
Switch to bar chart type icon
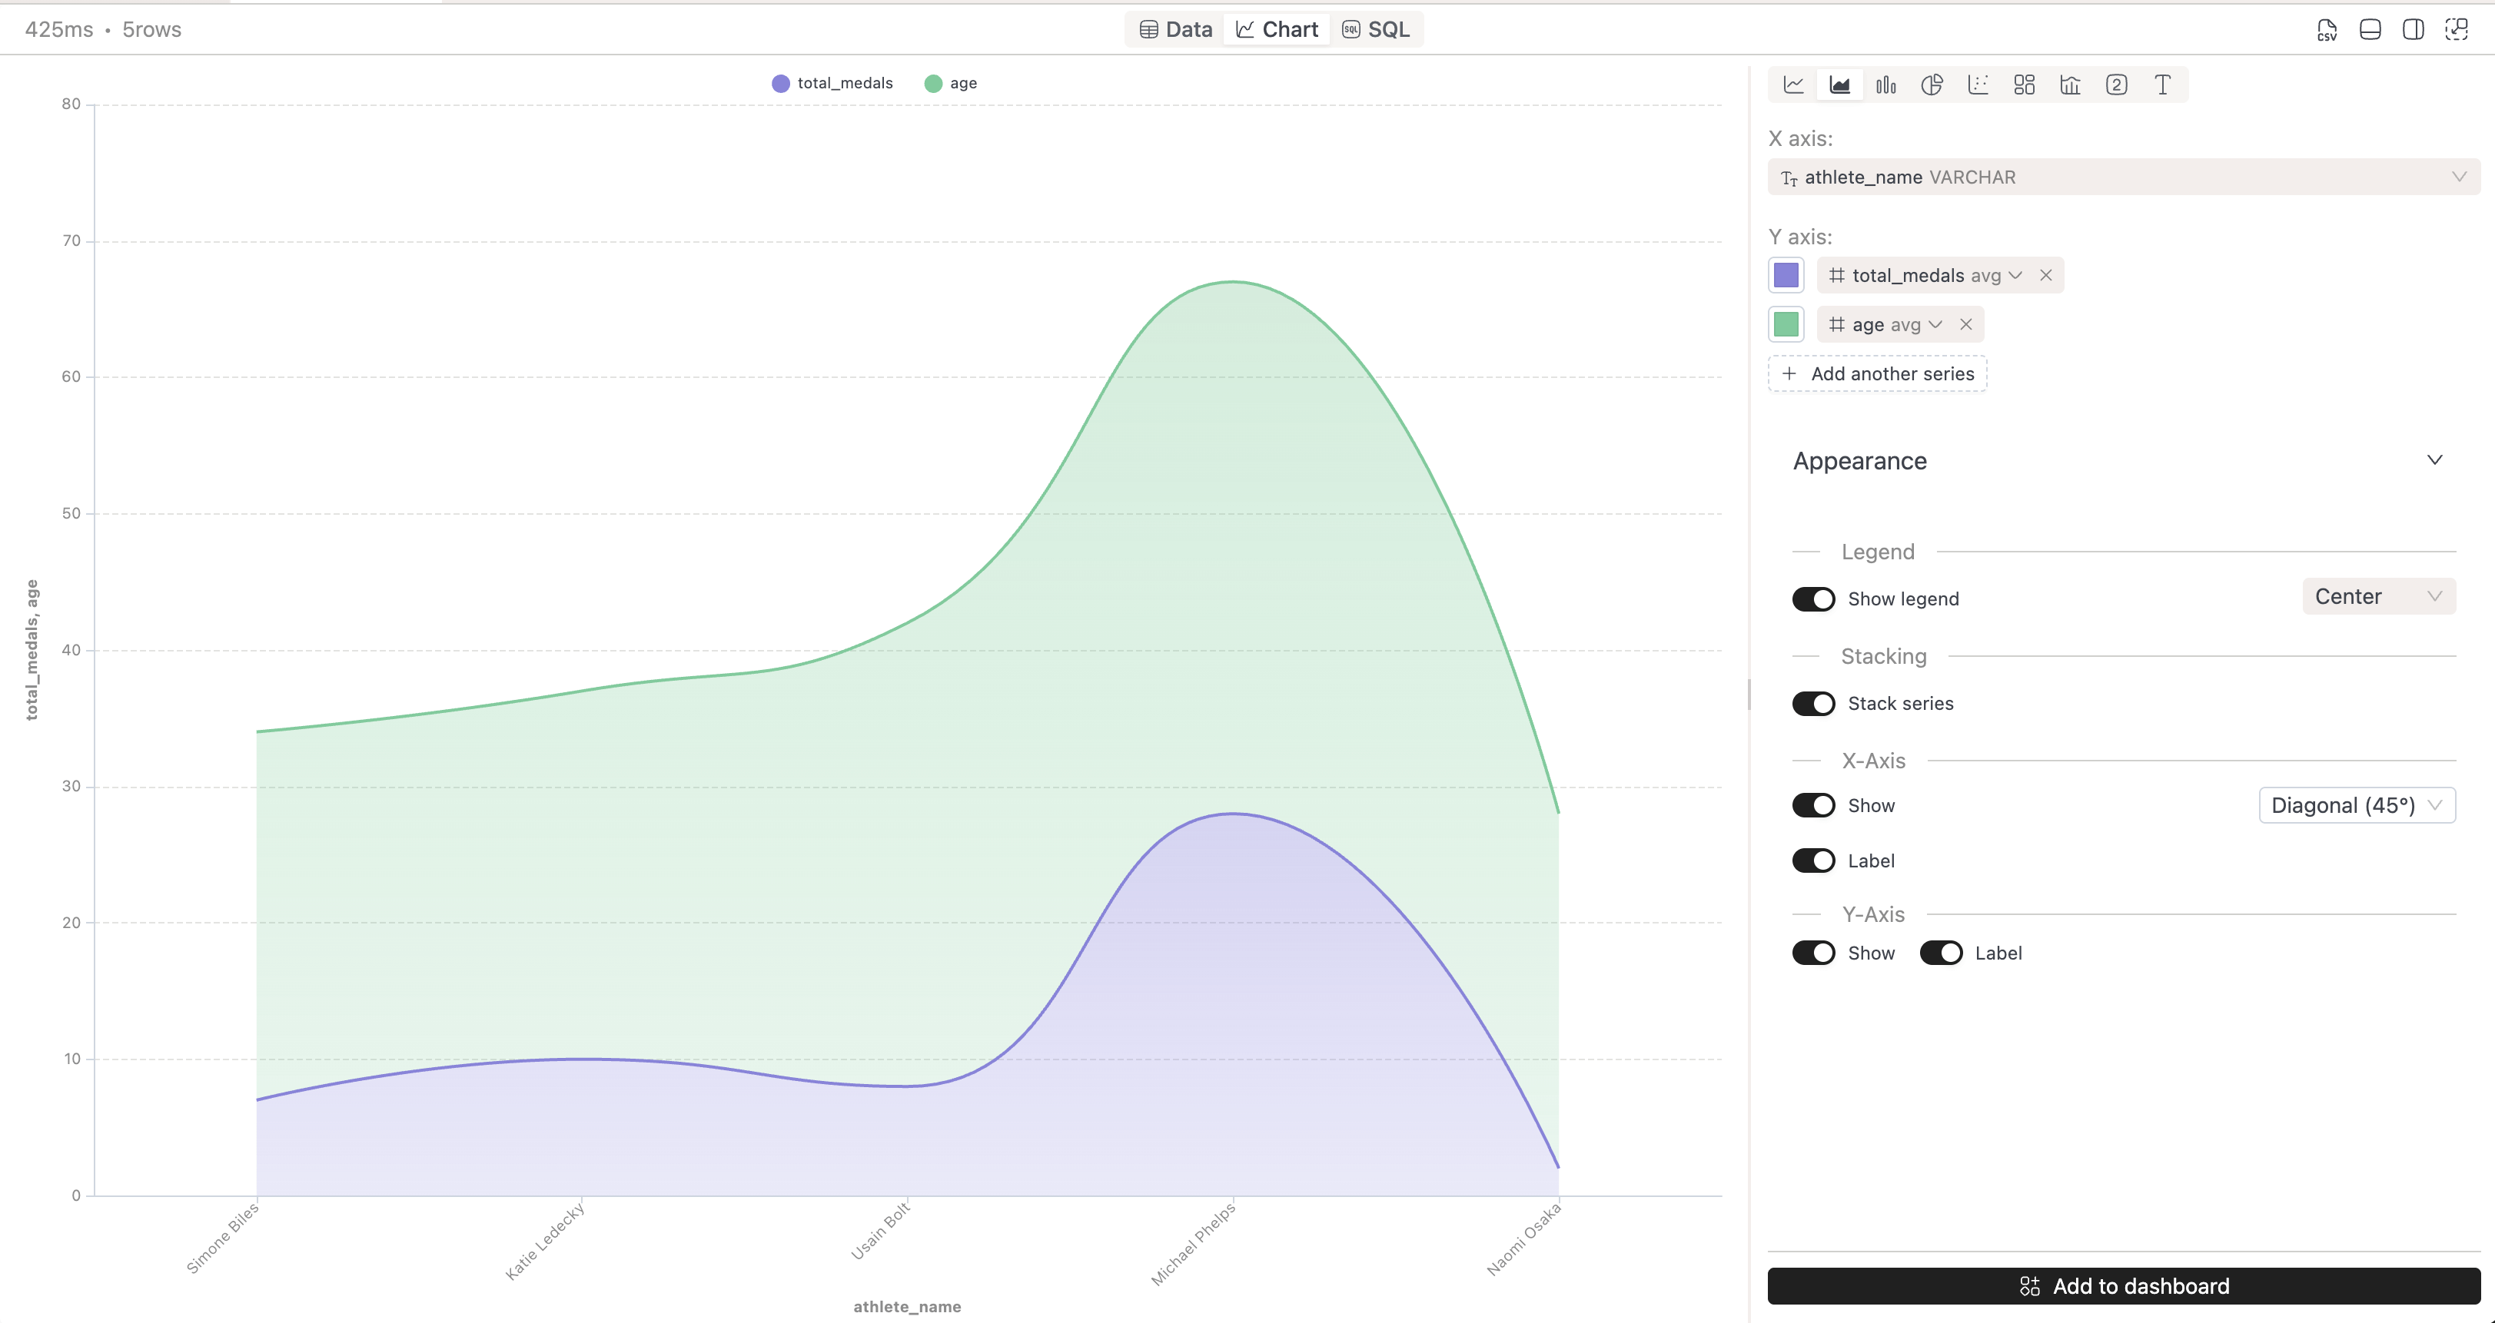[x=1885, y=85]
